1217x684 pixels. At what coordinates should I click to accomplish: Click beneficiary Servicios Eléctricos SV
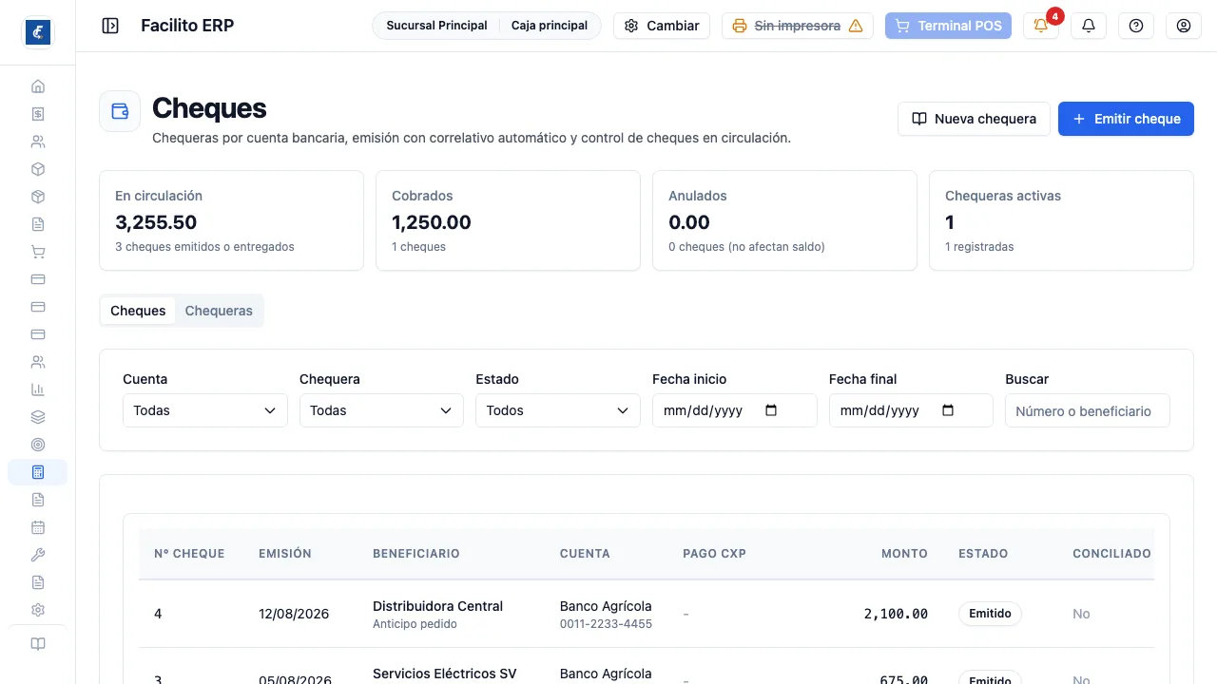[445, 674]
